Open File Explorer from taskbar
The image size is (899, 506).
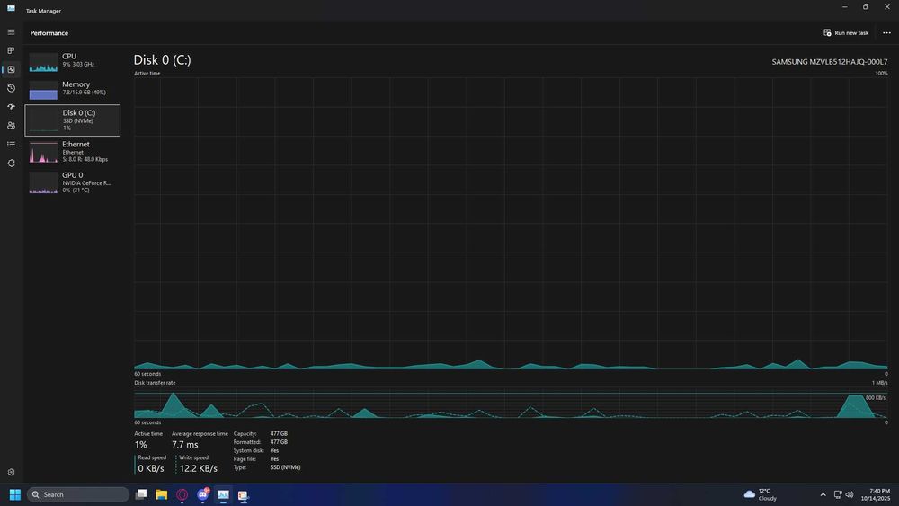pos(162,494)
